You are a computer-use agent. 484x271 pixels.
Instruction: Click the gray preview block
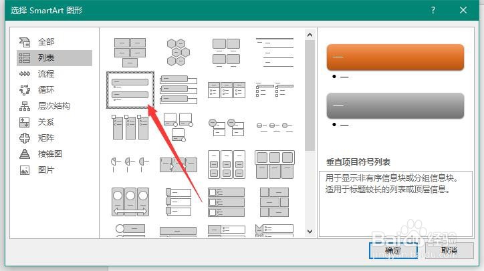pos(395,105)
